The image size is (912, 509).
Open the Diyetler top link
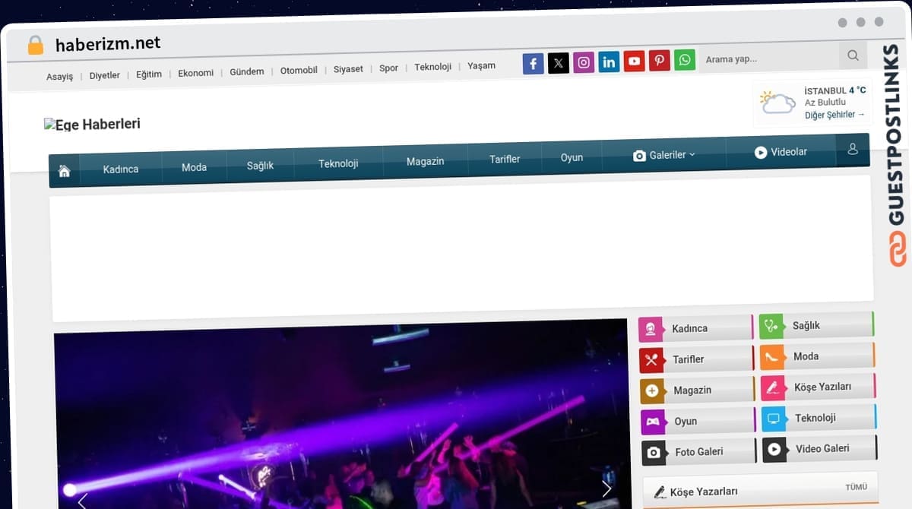pyautogui.click(x=105, y=75)
